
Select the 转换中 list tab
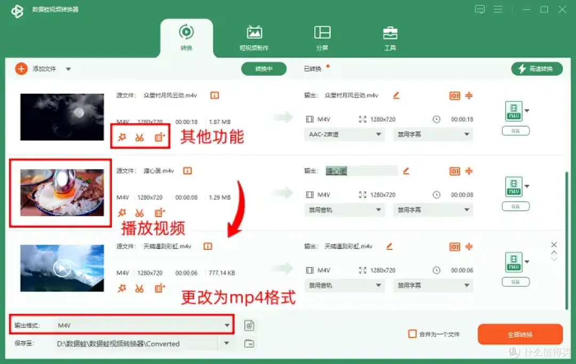tap(264, 69)
